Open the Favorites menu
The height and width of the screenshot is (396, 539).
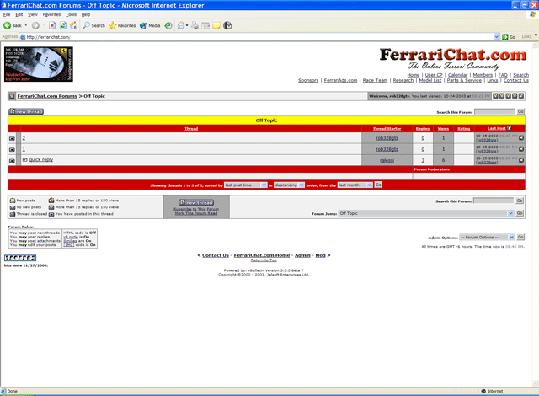coord(51,14)
